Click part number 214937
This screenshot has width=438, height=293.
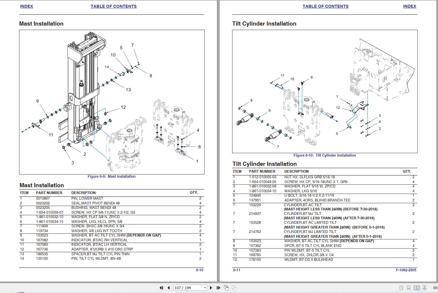coord(255,214)
